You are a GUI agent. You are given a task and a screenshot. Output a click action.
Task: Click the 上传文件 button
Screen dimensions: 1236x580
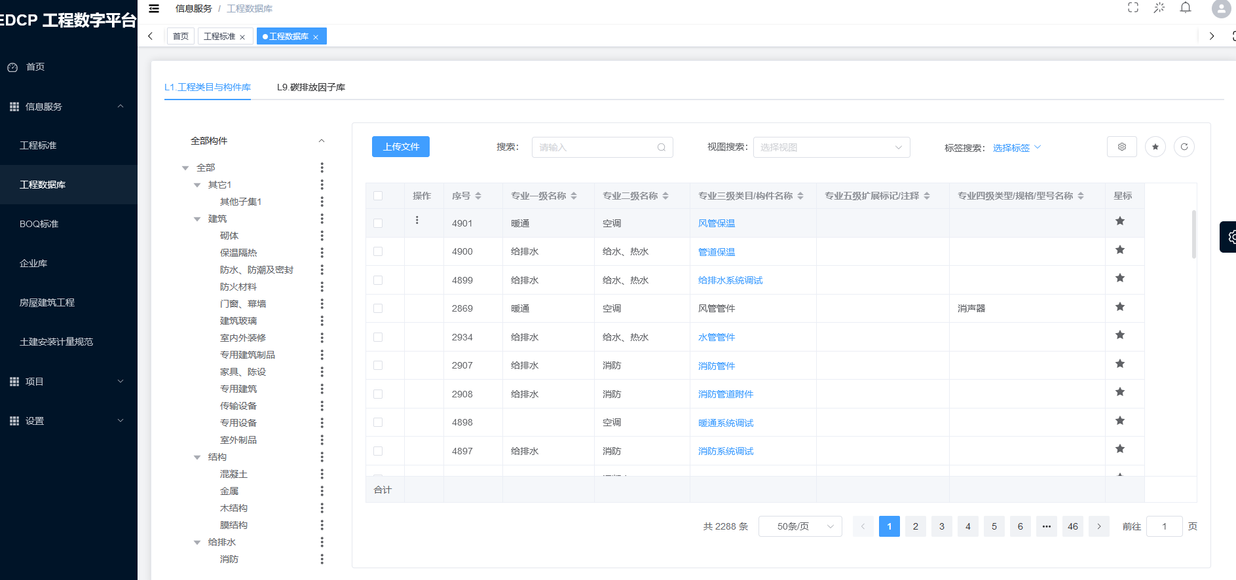[401, 147]
